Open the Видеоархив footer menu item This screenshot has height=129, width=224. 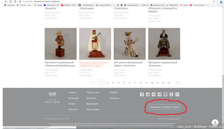(x=93, y=104)
